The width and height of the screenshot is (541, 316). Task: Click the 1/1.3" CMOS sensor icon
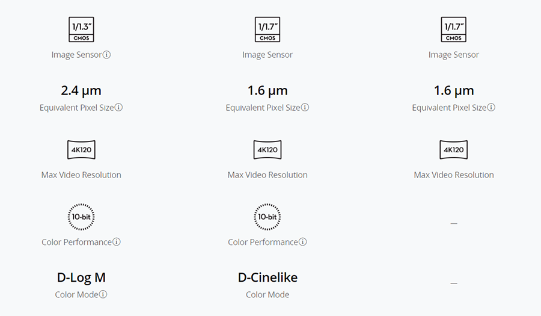[81, 30]
